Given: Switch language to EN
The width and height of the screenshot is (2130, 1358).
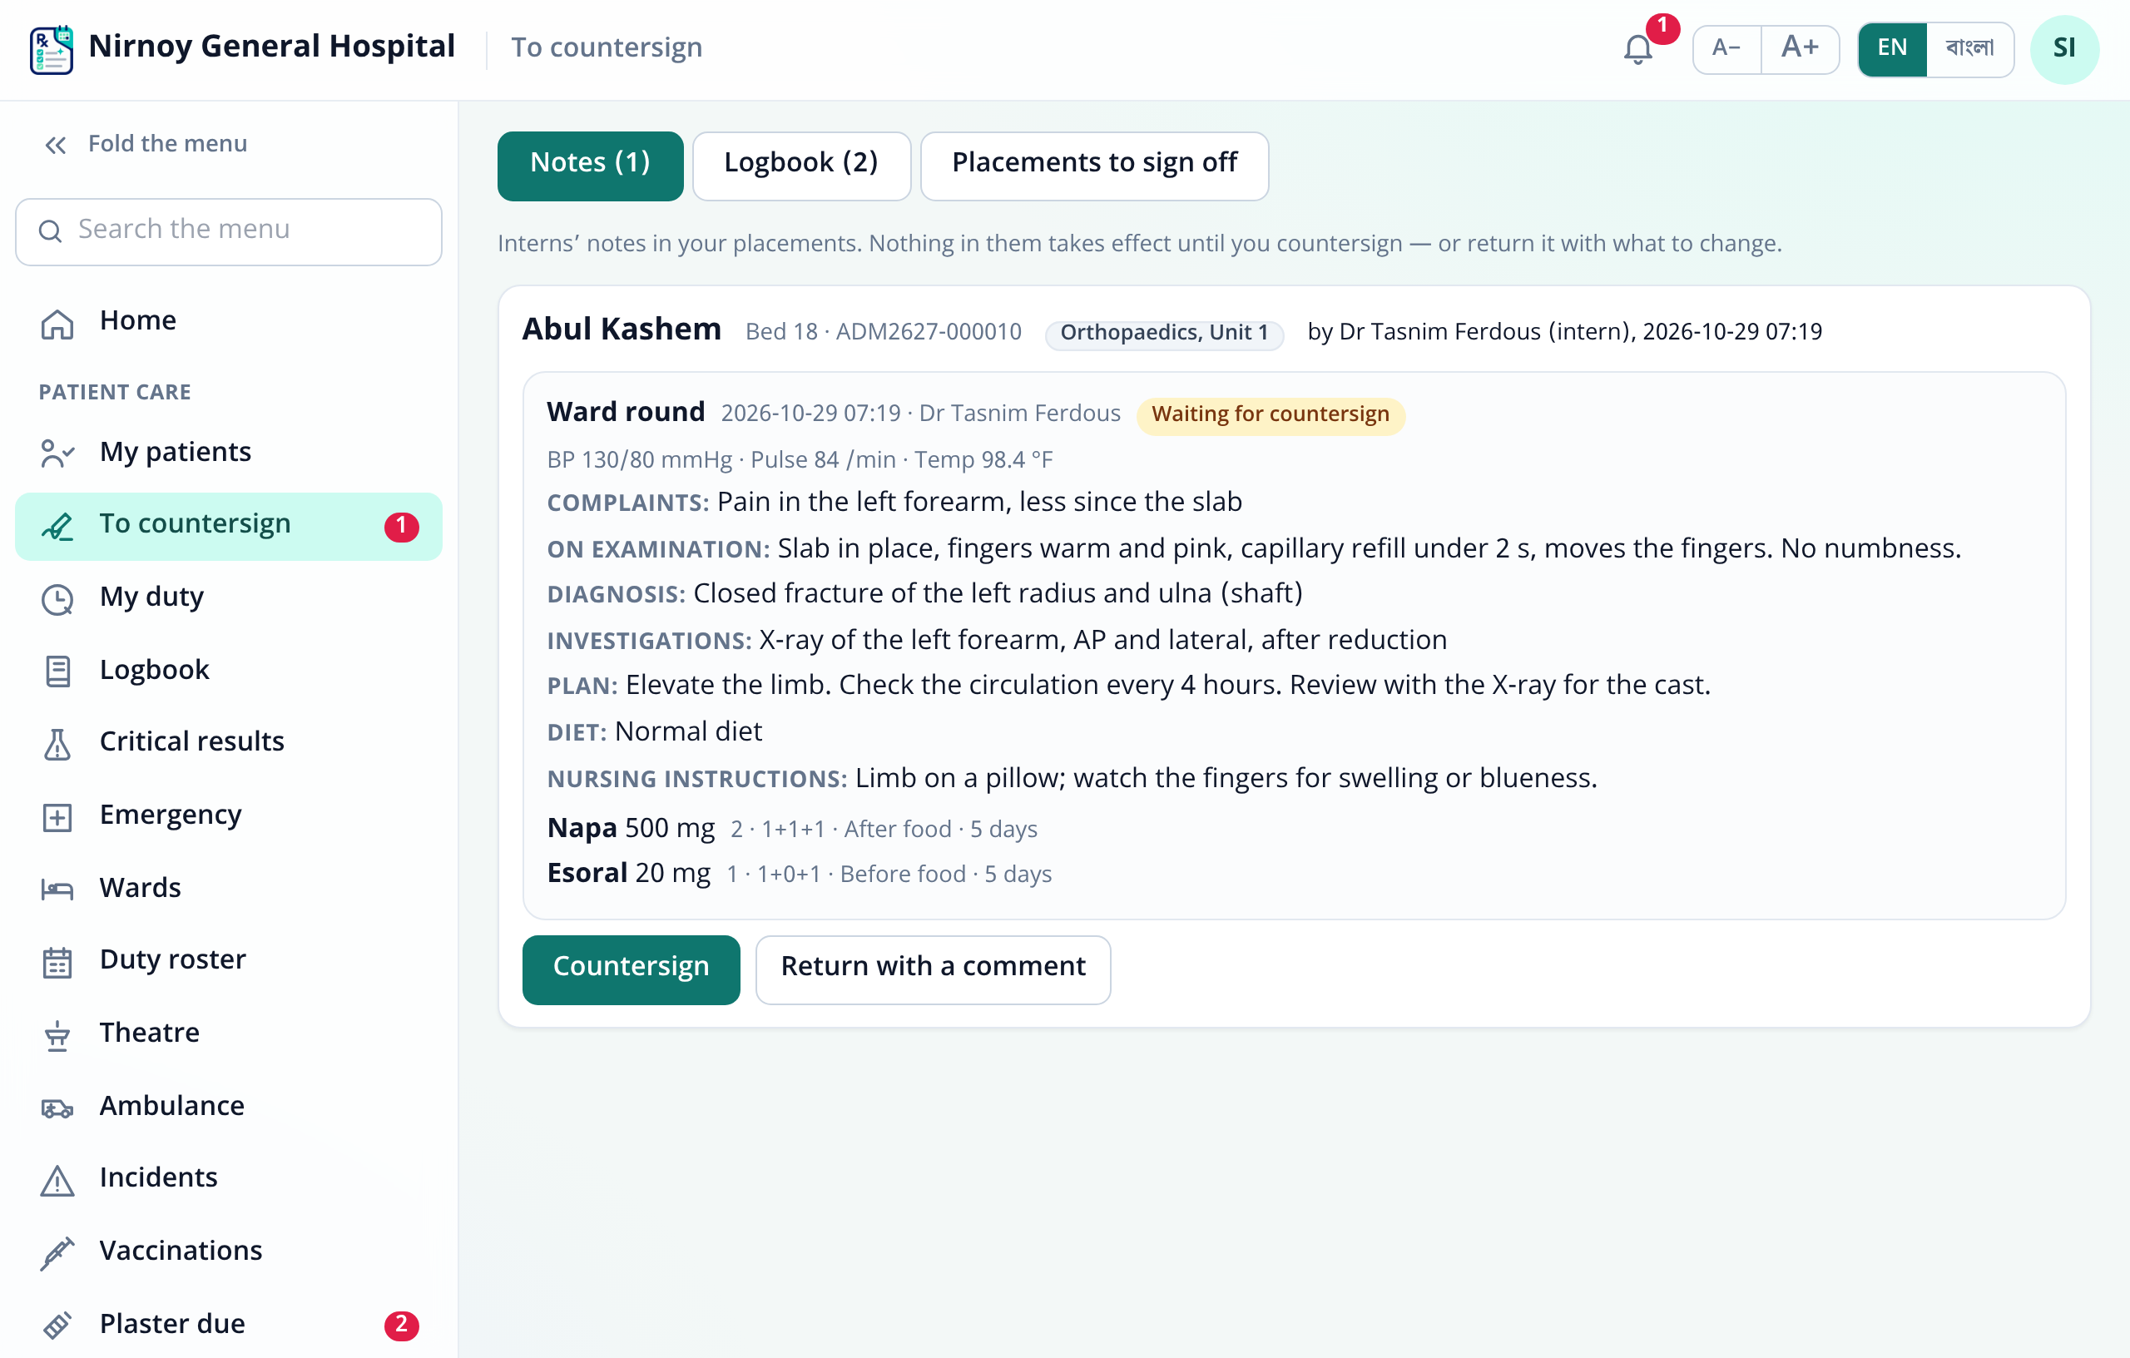Looking at the screenshot, I should point(1892,48).
